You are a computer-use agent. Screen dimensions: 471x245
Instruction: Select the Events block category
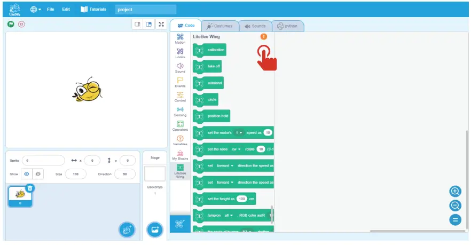[180, 82]
